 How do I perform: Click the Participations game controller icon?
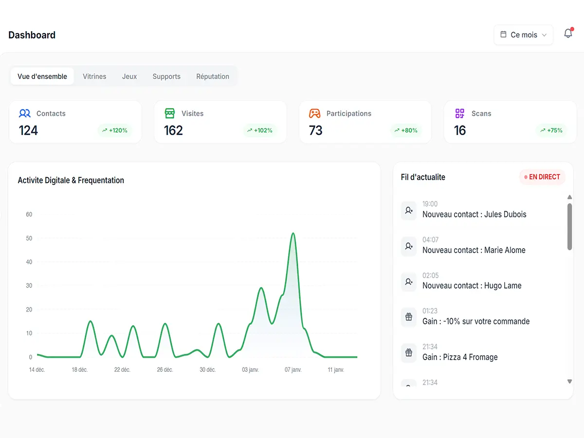point(314,113)
